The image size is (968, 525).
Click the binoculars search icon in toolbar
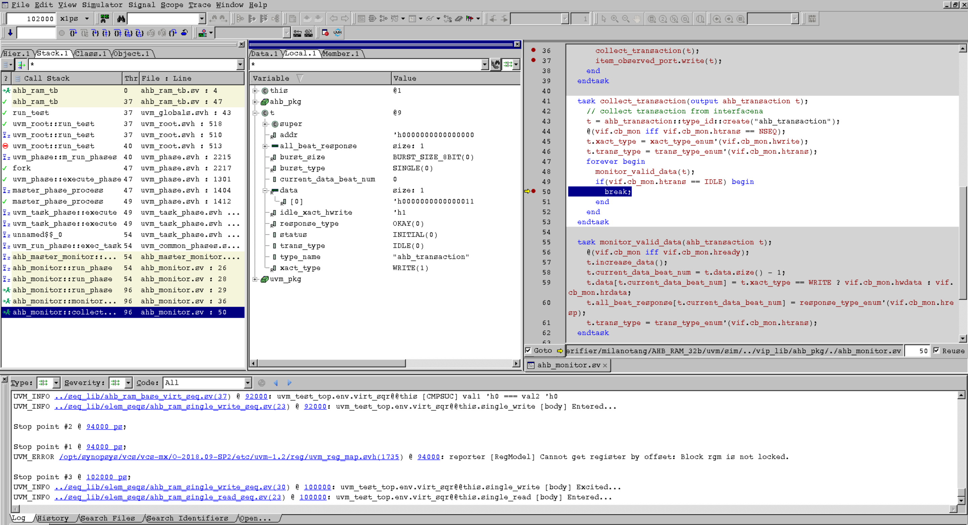point(121,18)
